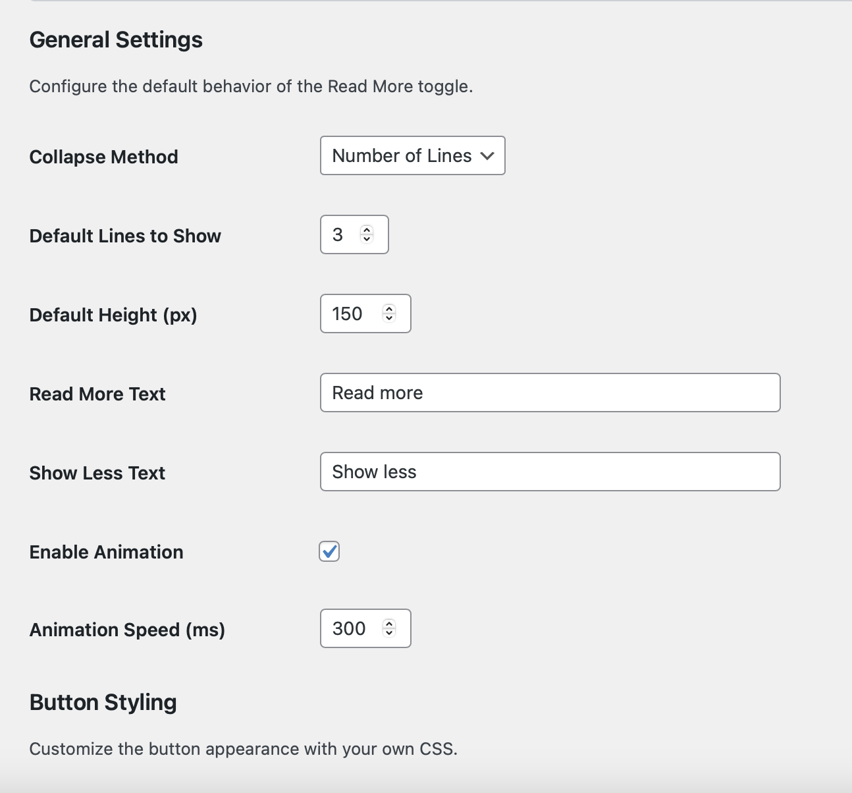Screen dimensions: 852x793
Task: Click the 300 value in Animation Speed field
Action: tap(348, 628)
